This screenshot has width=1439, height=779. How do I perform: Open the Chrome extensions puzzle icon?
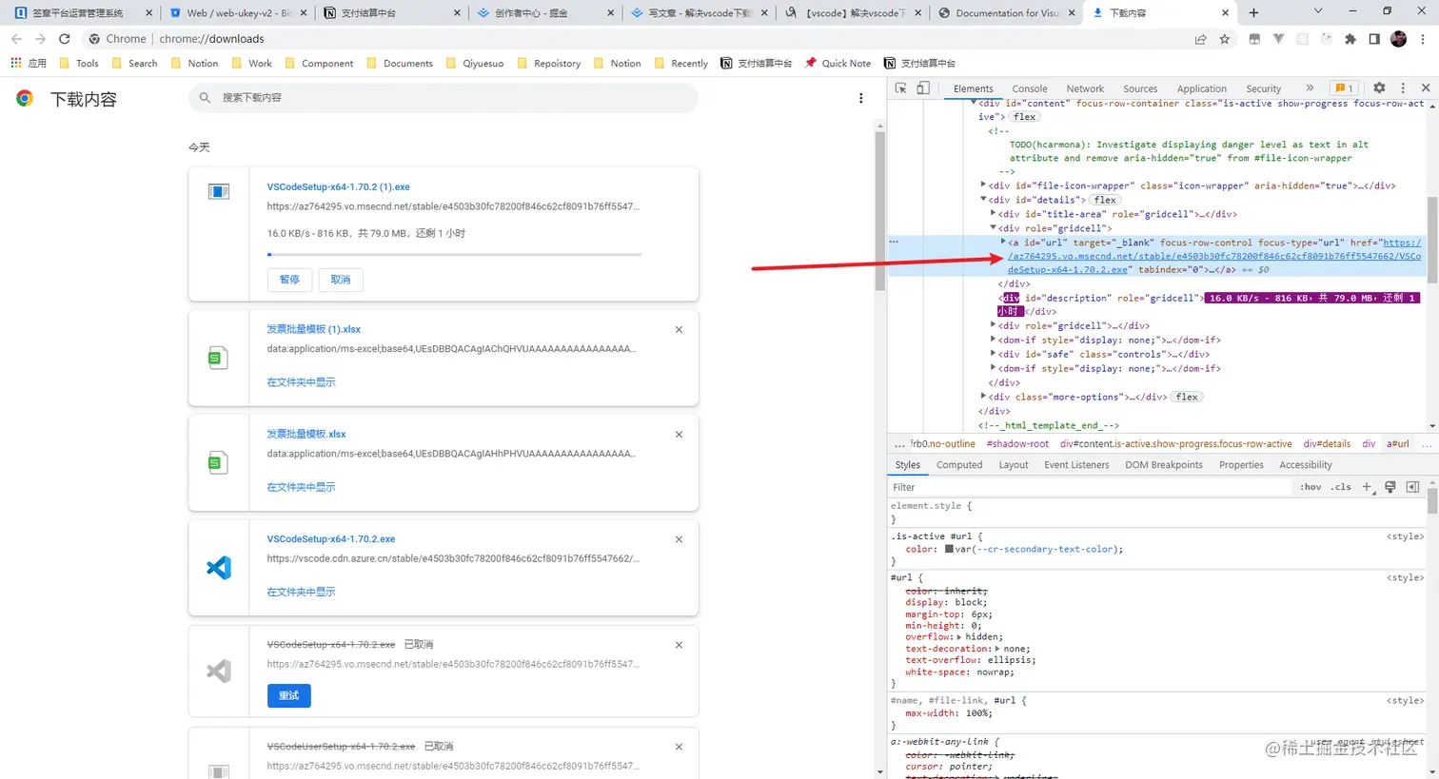click(1350, 39)
